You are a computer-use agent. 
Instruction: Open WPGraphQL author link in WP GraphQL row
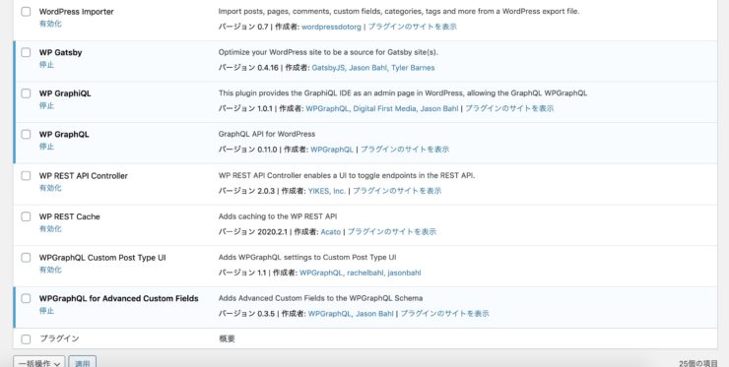(x=332, y=150)
